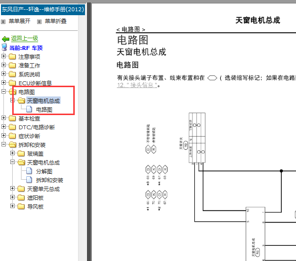Click the 天窗电机总成 page header title
Image resolution: width=296 pixels, height=261 pixels.
tap(258, 20)
